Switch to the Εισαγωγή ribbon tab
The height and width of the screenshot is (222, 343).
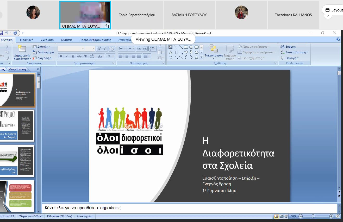click(27, 40)
